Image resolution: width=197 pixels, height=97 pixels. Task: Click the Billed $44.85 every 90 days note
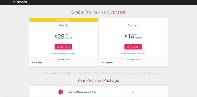click(133, 53)
